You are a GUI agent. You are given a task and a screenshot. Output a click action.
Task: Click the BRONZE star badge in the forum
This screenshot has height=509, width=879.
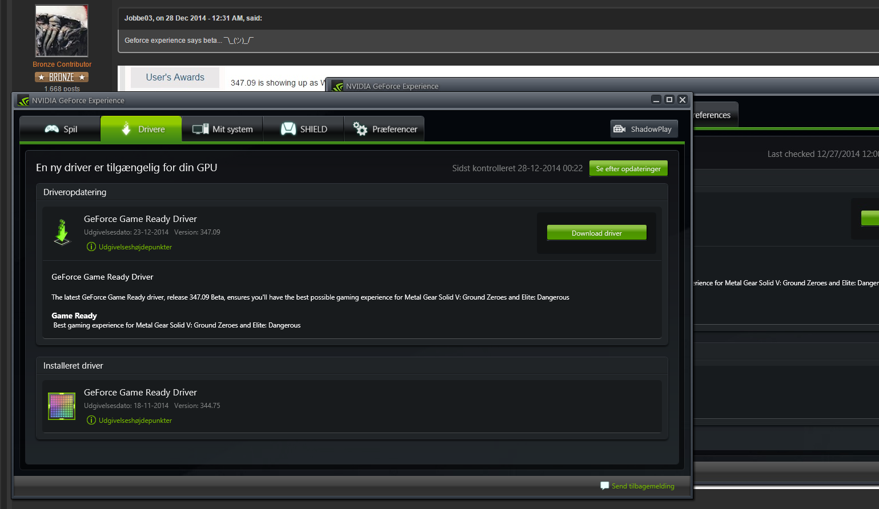click(62, 77)
